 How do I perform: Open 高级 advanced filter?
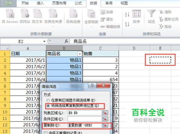pyautogui.click(x=165, y=27)
